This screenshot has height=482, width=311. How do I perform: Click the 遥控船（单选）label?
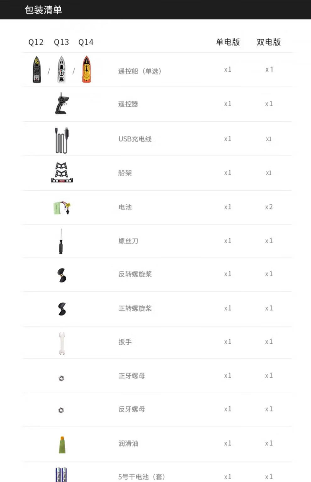(139, 71)
